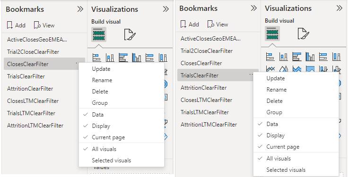Select 100% stacked bar chart in left screenshot
The image size is (349, 177).
(x=150, y=58)
